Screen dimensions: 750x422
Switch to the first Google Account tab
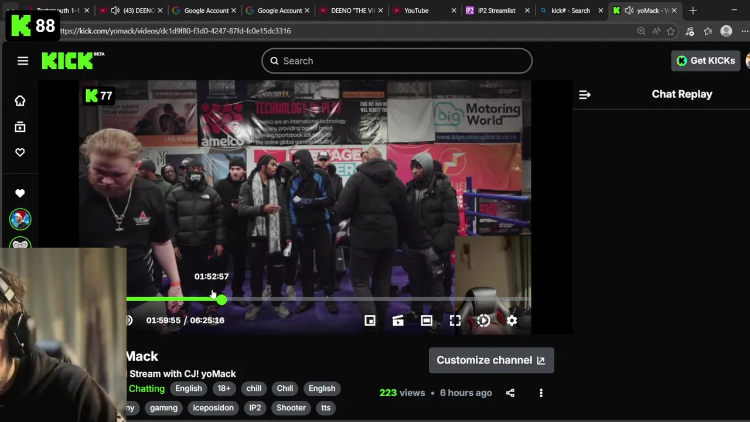pos(204,11)
